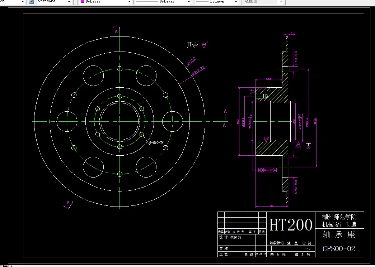Viewport: 375px width, 267px height.
Task: Open the text style manager icon
Action: coord(32,2)
